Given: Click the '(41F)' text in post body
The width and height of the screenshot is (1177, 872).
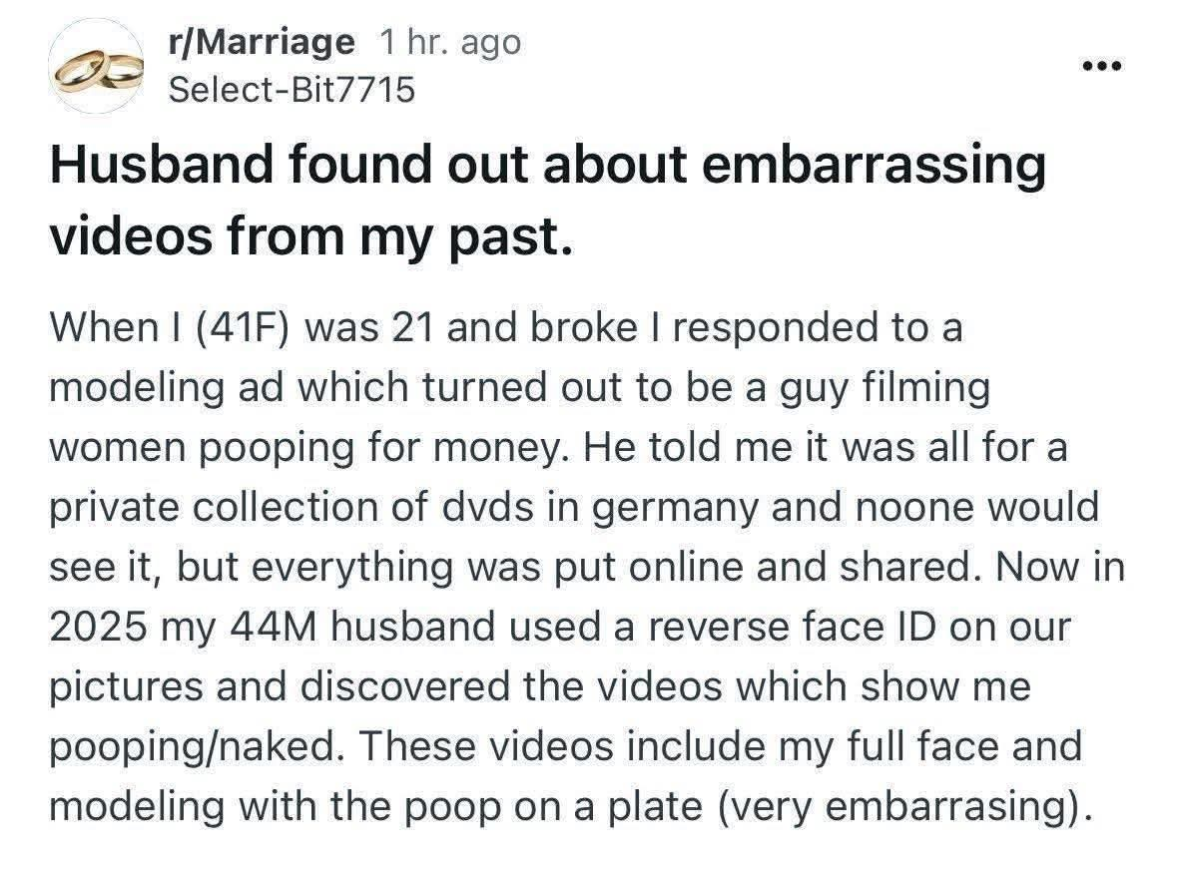Looking at the screenshot, I should [244, 328].
